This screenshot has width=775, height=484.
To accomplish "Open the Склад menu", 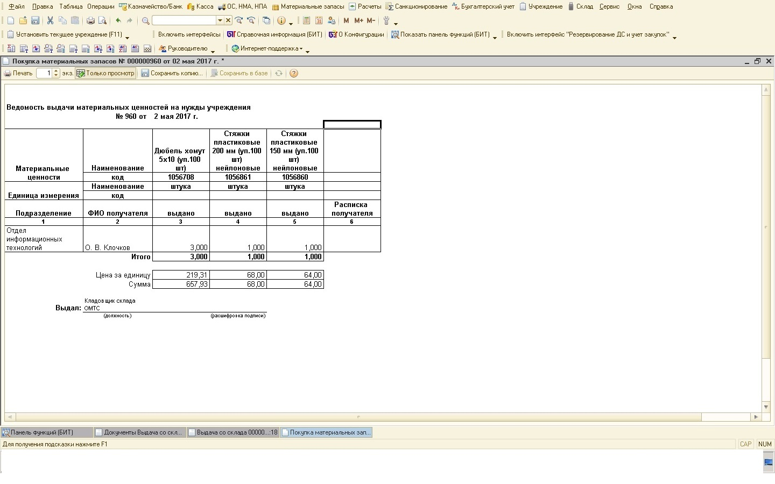I will point(580,6).
